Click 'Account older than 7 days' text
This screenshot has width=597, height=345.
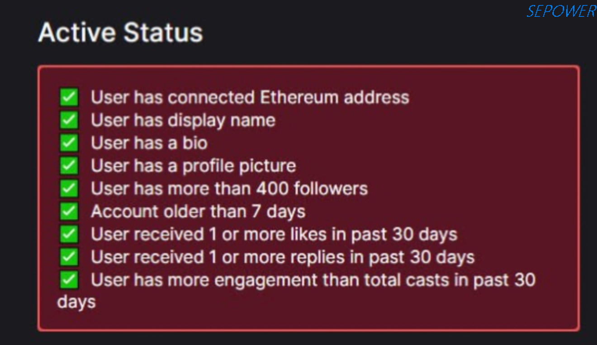tap(198, 211)
